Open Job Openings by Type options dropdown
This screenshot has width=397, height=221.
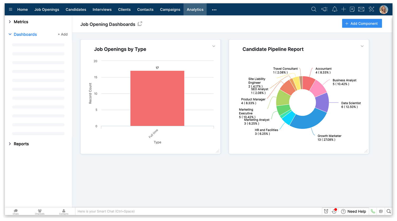(x=214, y=46)
